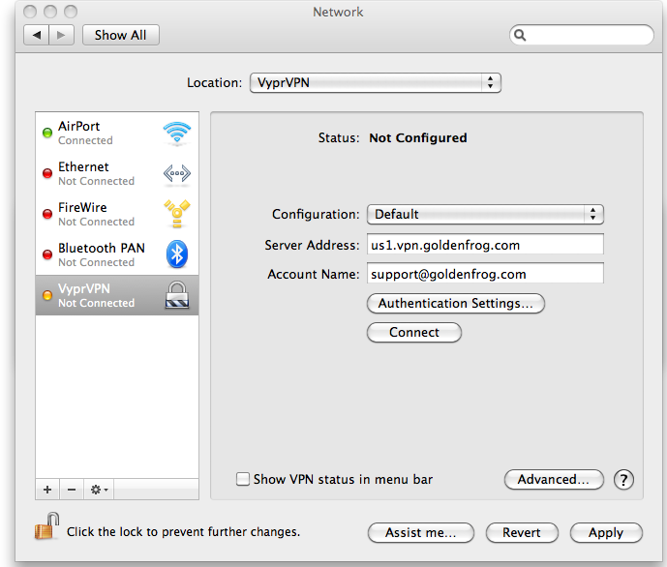This screenshot has width=667, height=567.
Task: Click the Ethernet arrows icon
Action: coord(177,173)
